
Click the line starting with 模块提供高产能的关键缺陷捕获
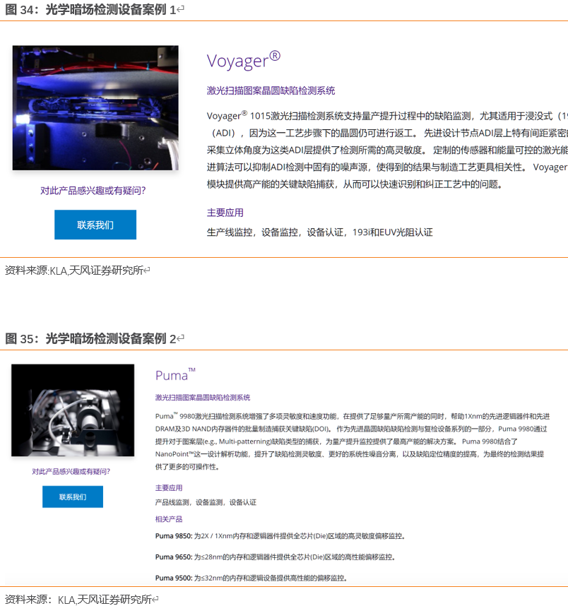point(355,184)
